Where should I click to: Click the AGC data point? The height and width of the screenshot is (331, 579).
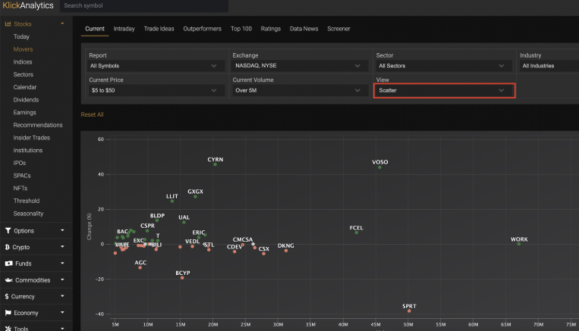pos(140,267)
